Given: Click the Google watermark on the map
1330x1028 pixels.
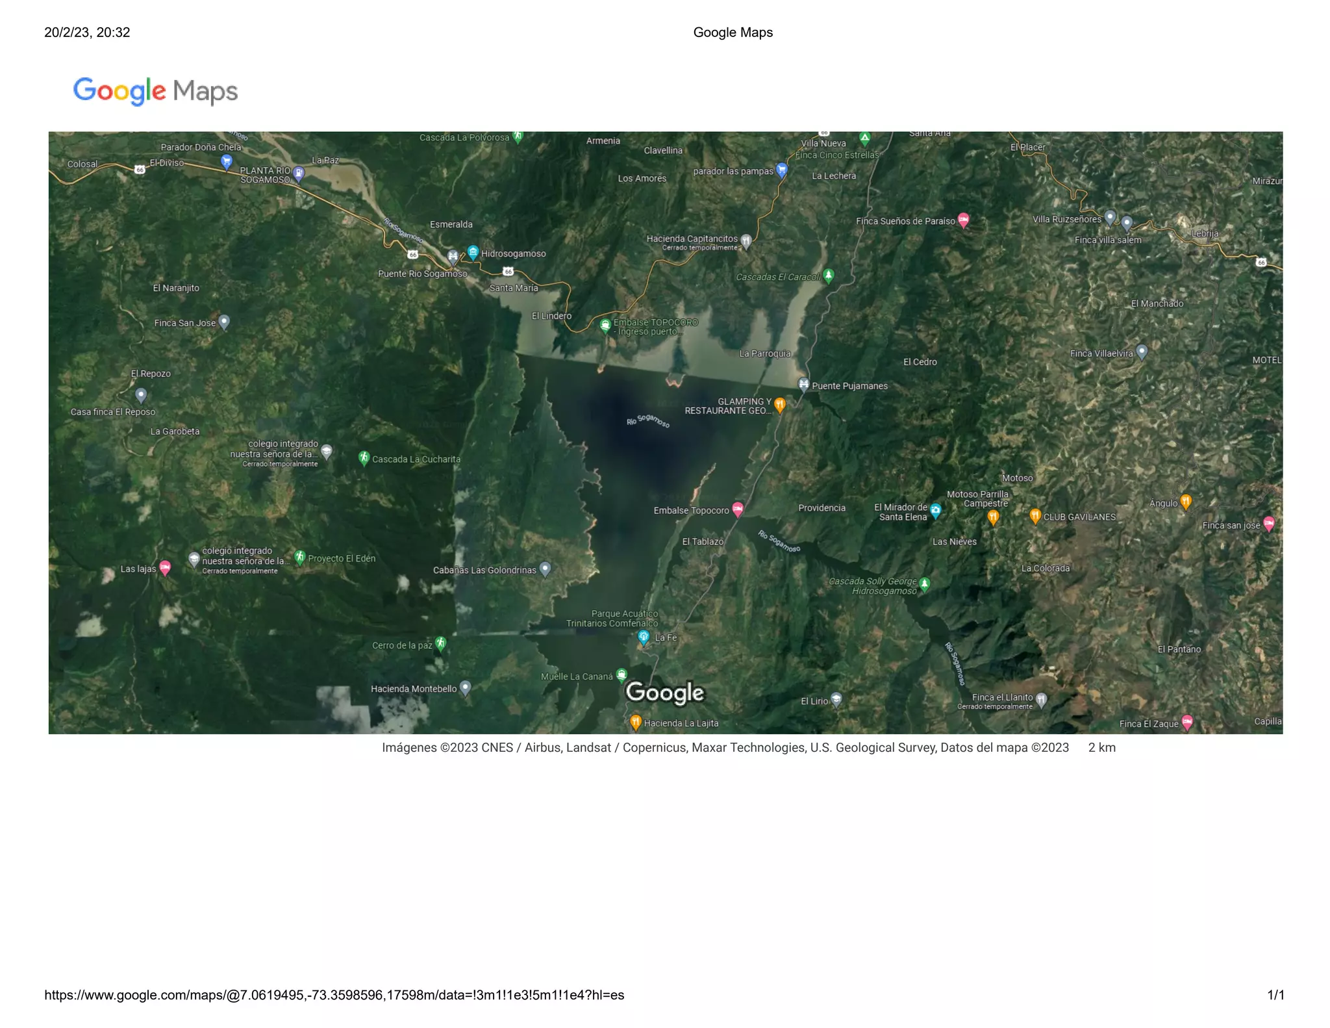Looking at the screenshot, I should click(x=664, y=693).
